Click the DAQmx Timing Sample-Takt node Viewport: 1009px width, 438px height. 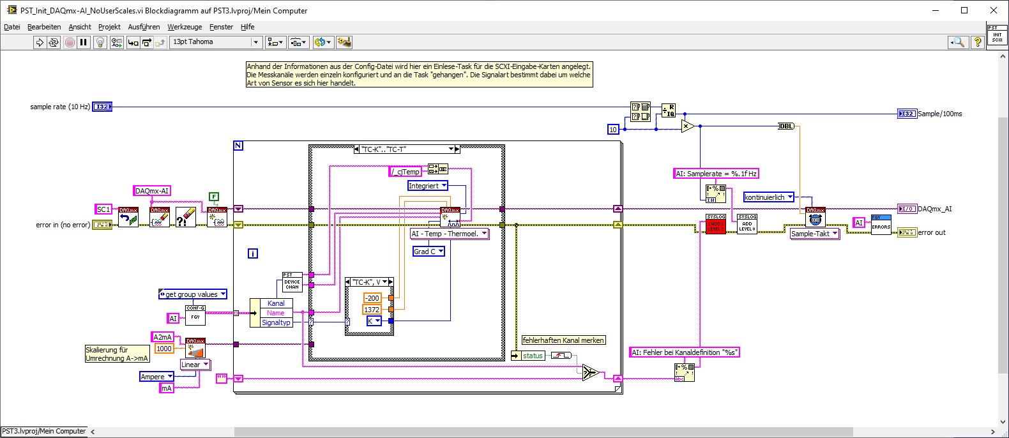[x=815, y=218]
